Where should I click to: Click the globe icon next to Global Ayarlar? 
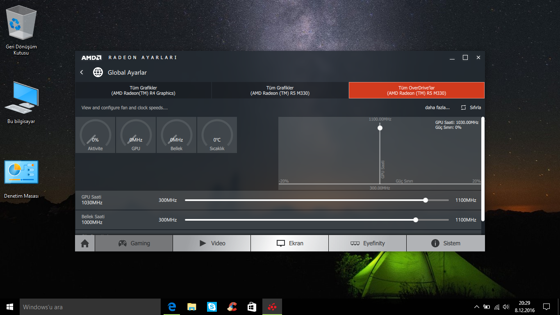(x=98, y=73)
